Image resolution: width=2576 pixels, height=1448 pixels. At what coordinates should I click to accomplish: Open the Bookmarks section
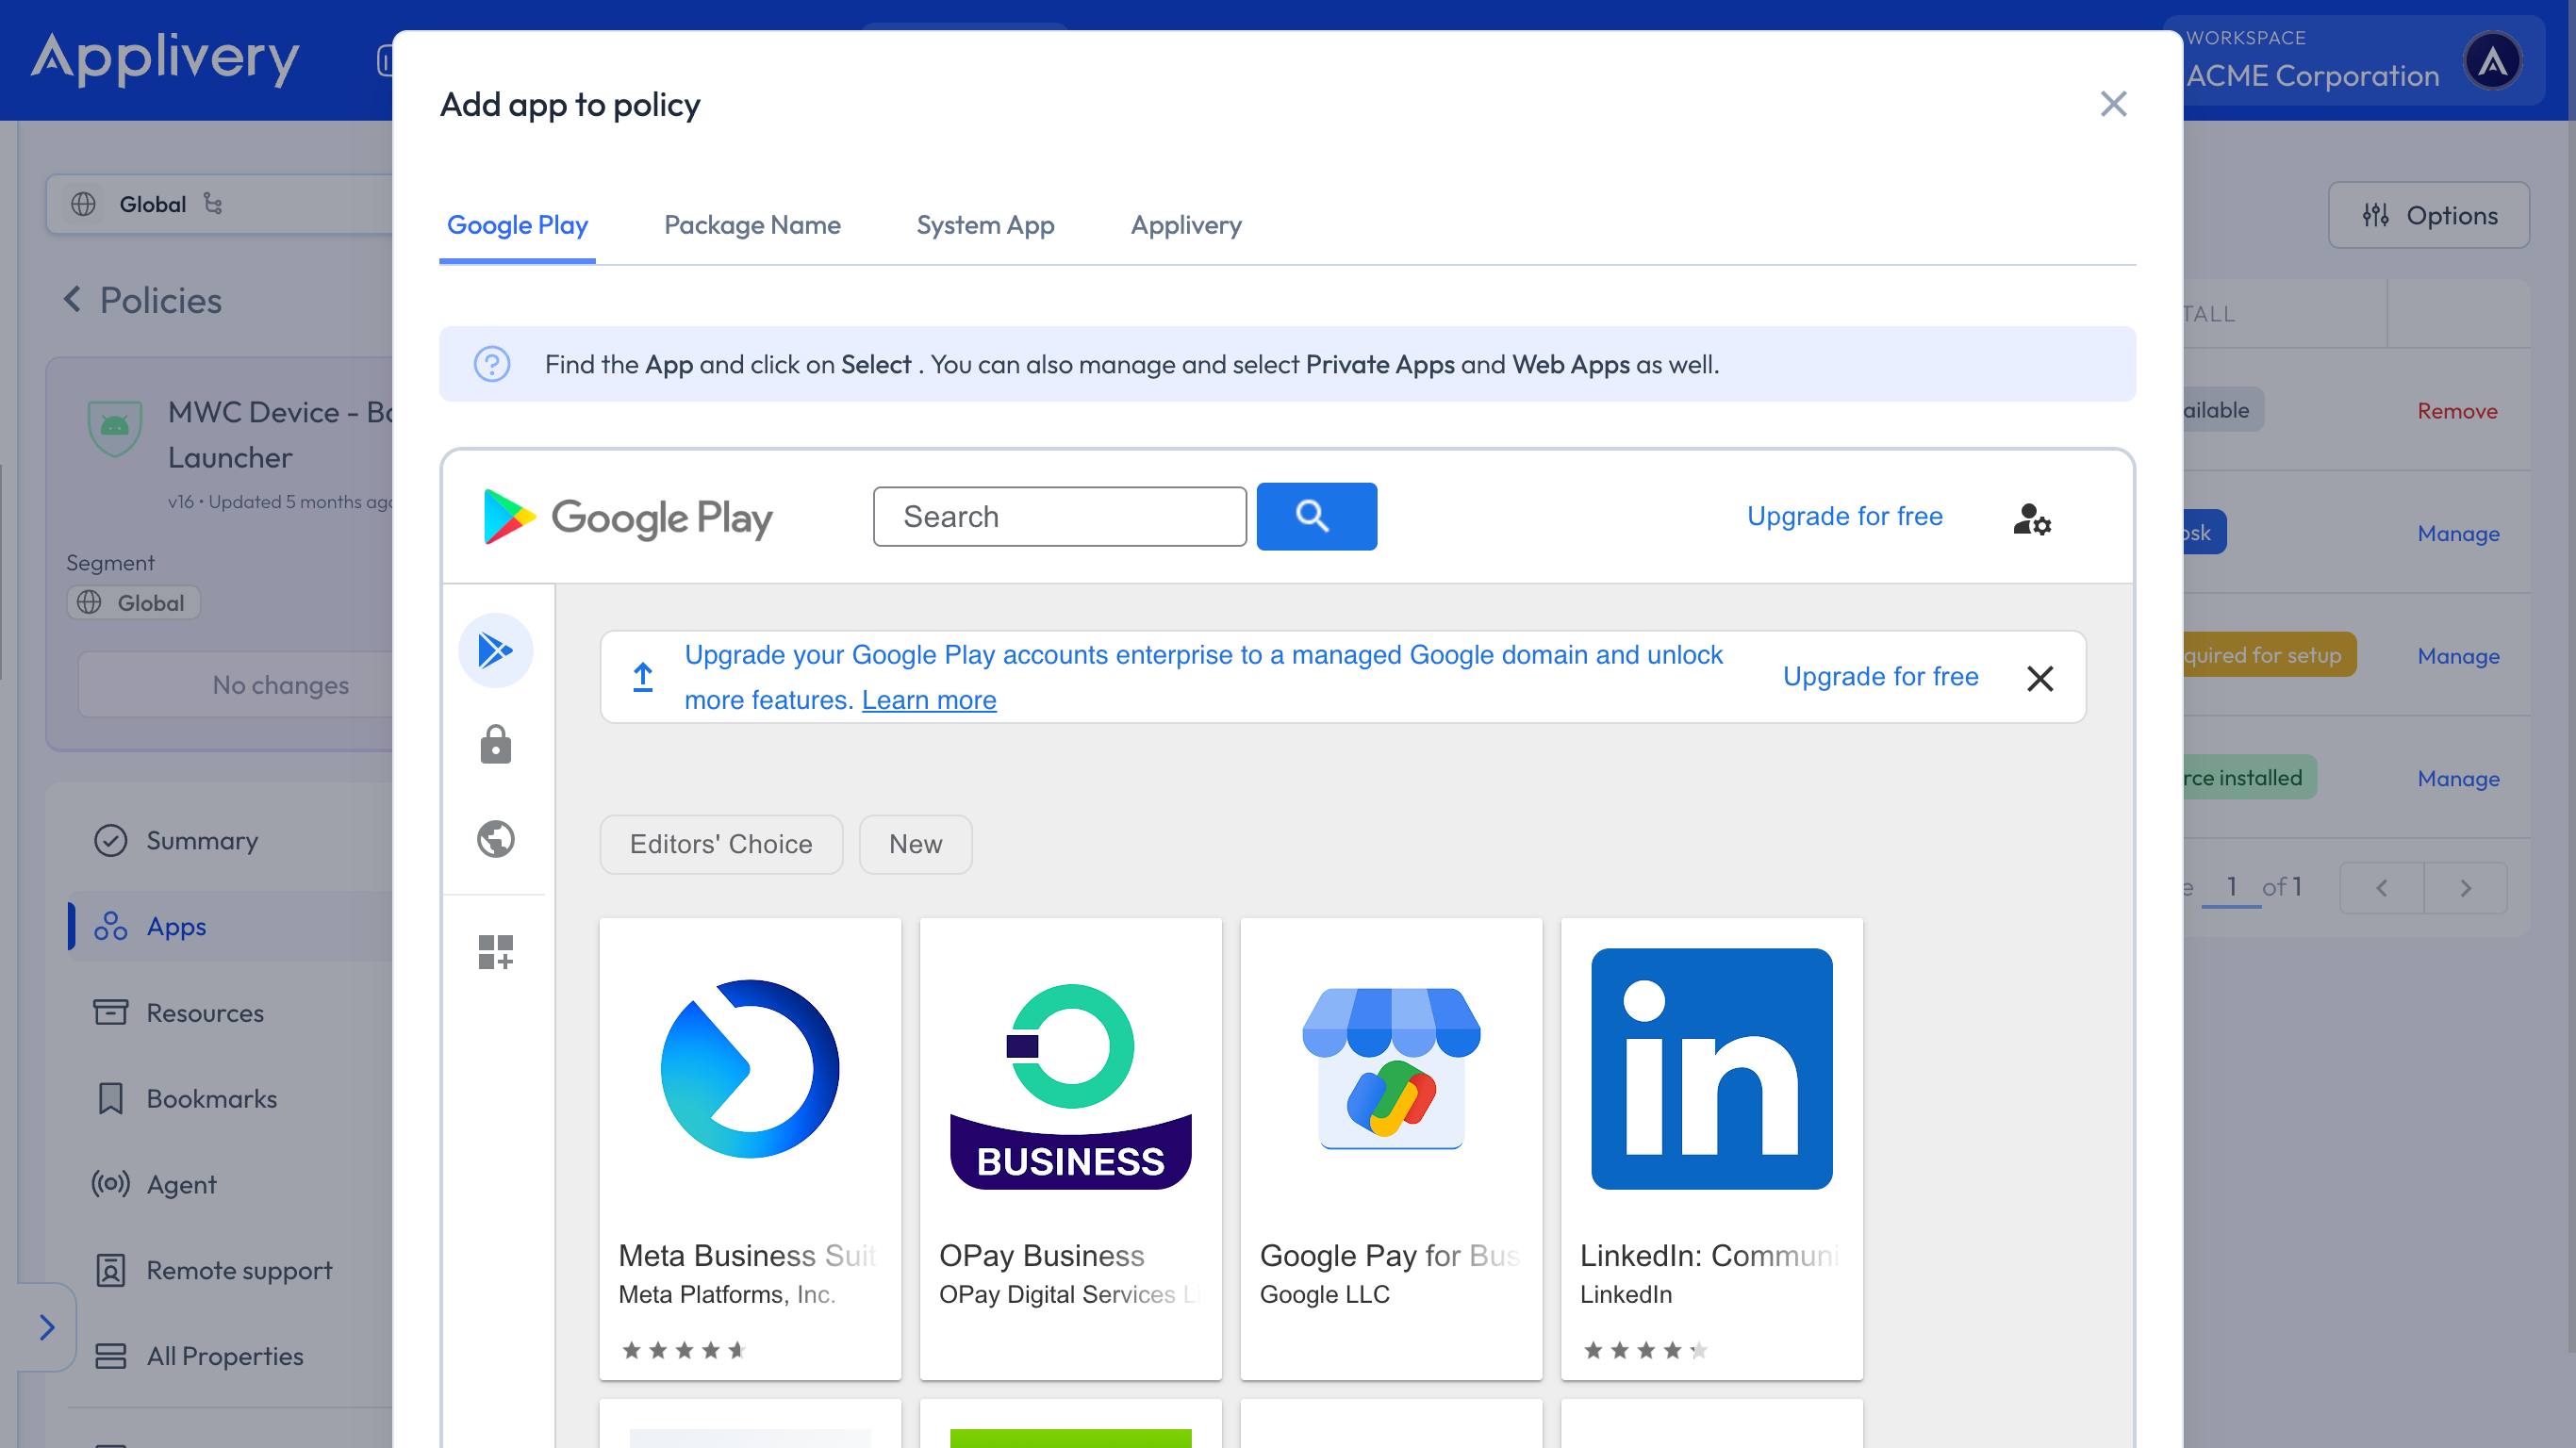(212, 1098)
